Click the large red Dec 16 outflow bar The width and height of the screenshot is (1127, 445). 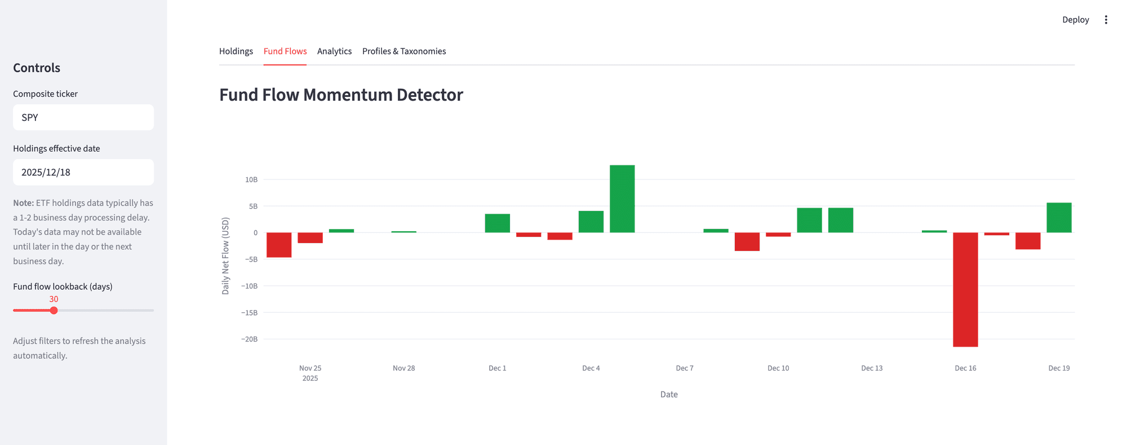pos(965,289)
